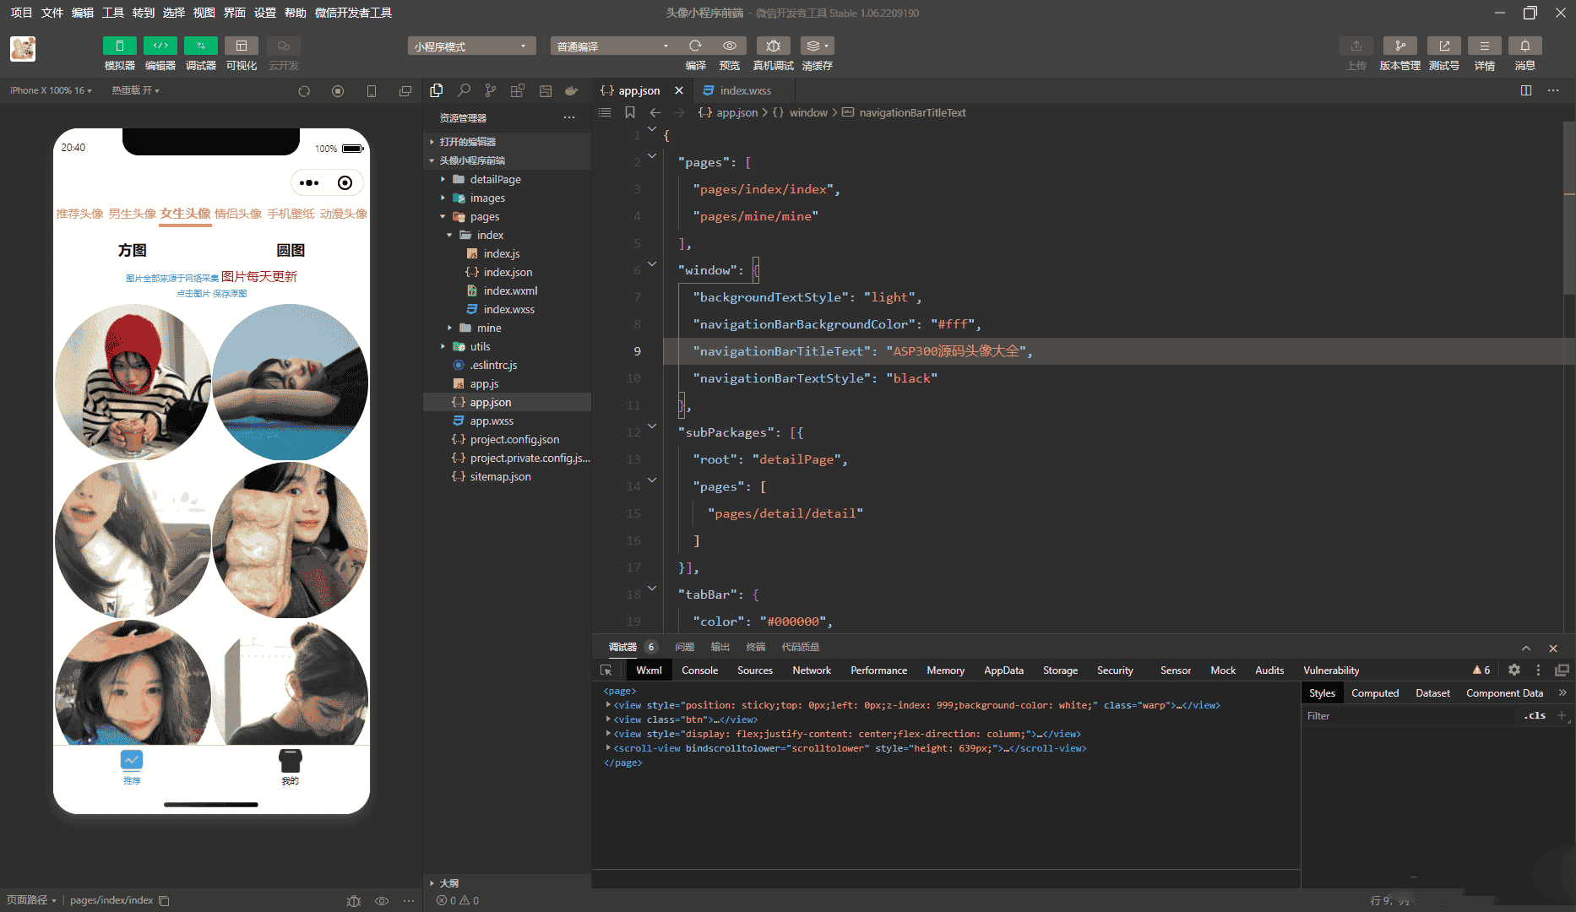Switch to the Console tab

(x=699, y=670)
